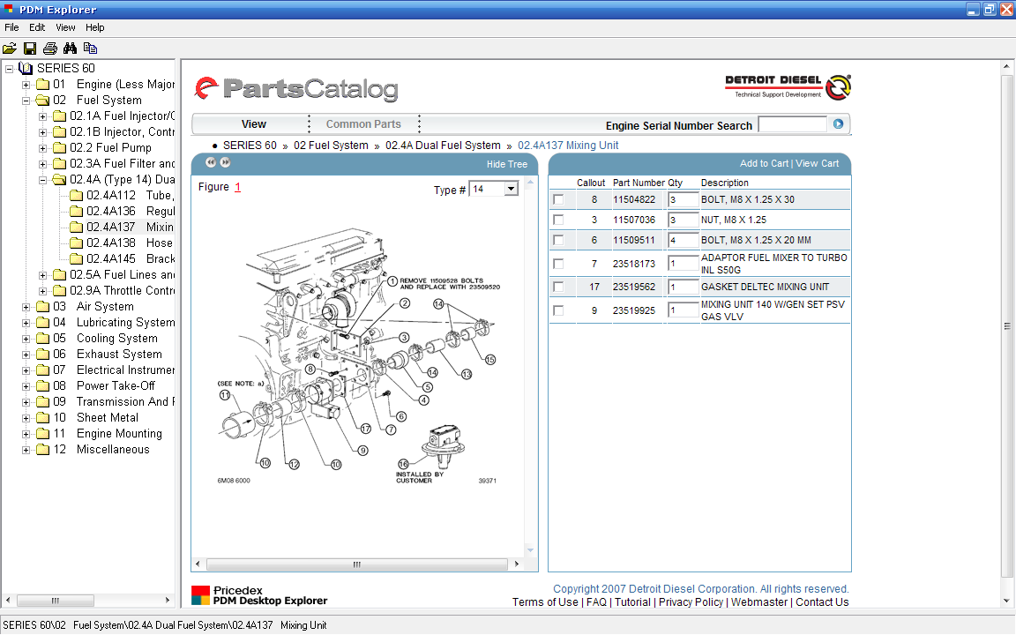The width and height of the screenshot is (1016, 635).
Task: Save using the floppy disk toolbar icon
Action: [x=30, y=48]
